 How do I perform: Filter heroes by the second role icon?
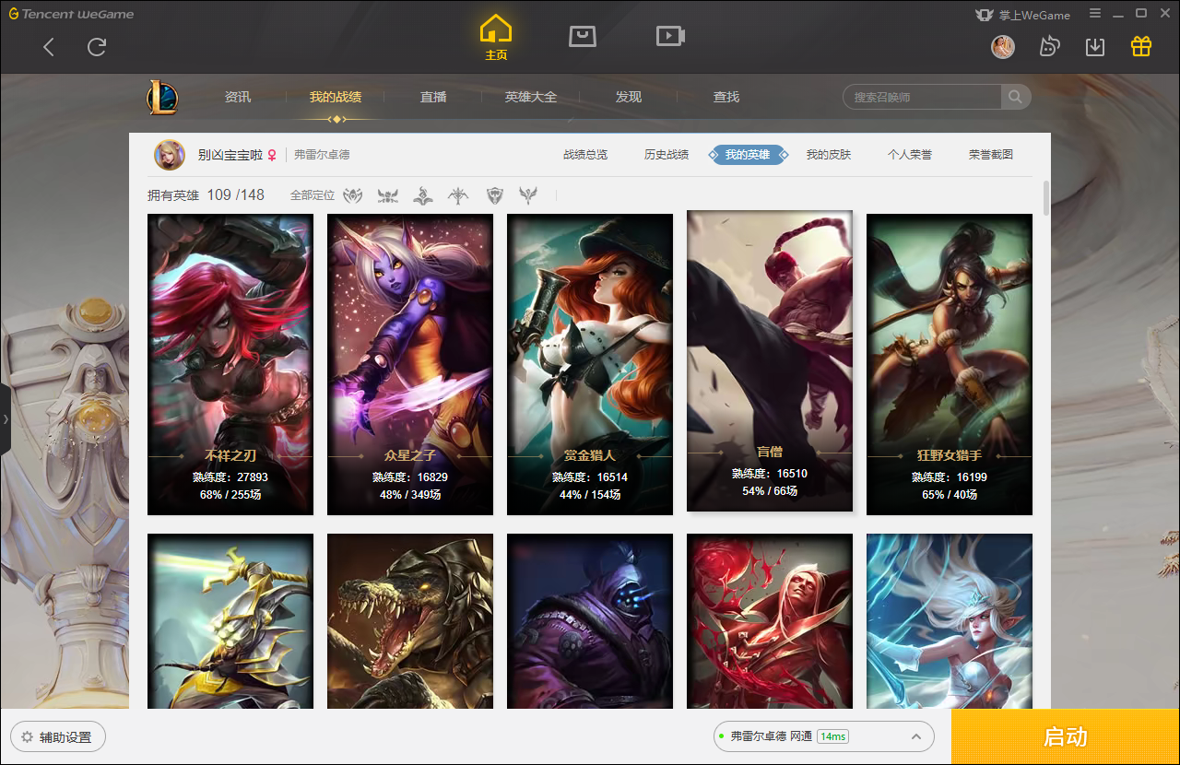click(x=388, y=195)
